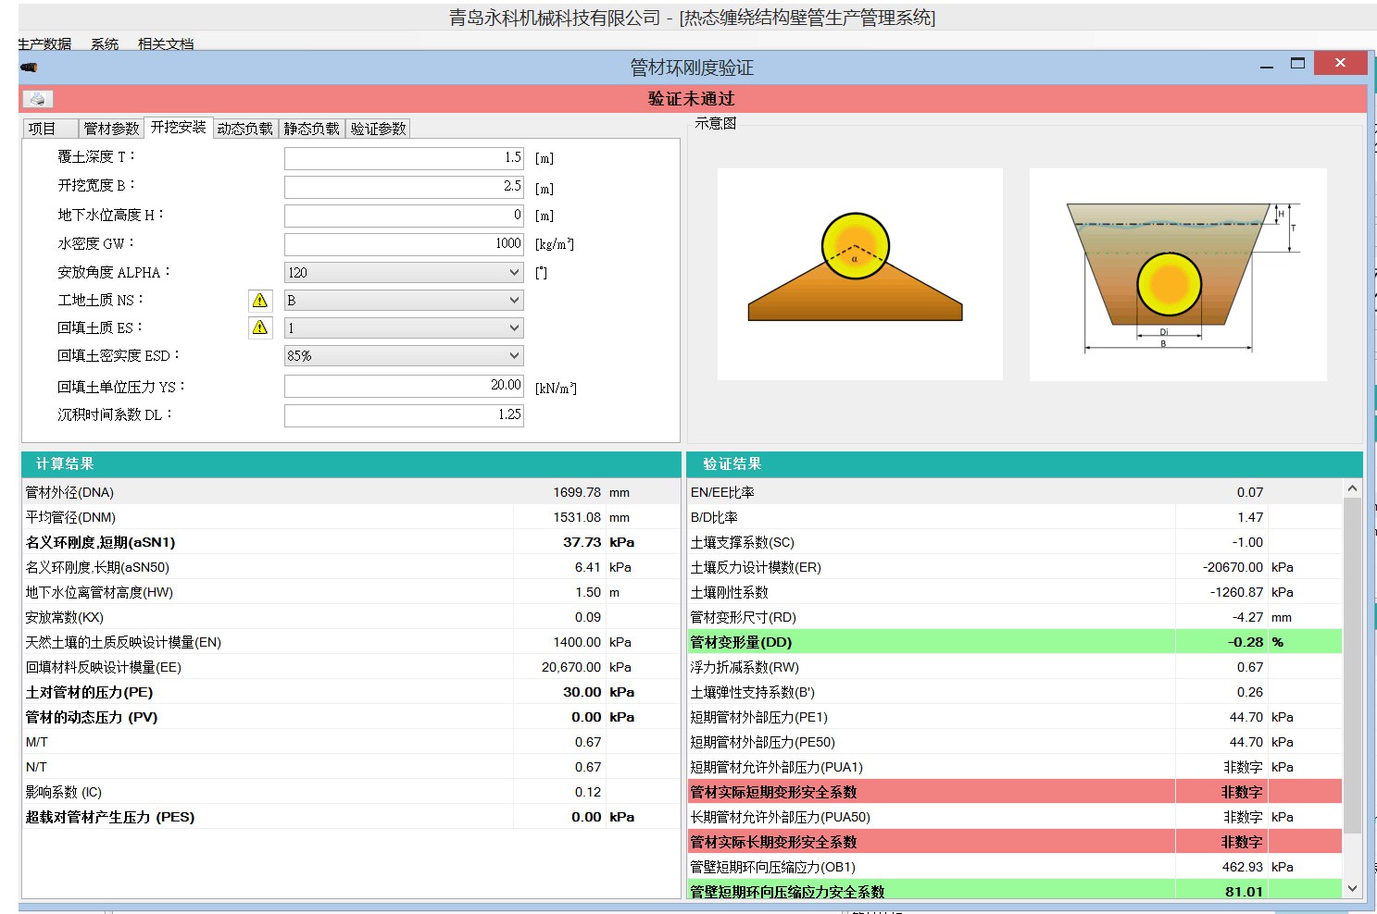Click the trench cross-section diagram
Viewport: 1377px width, 914px height.
click(1178, 274)
